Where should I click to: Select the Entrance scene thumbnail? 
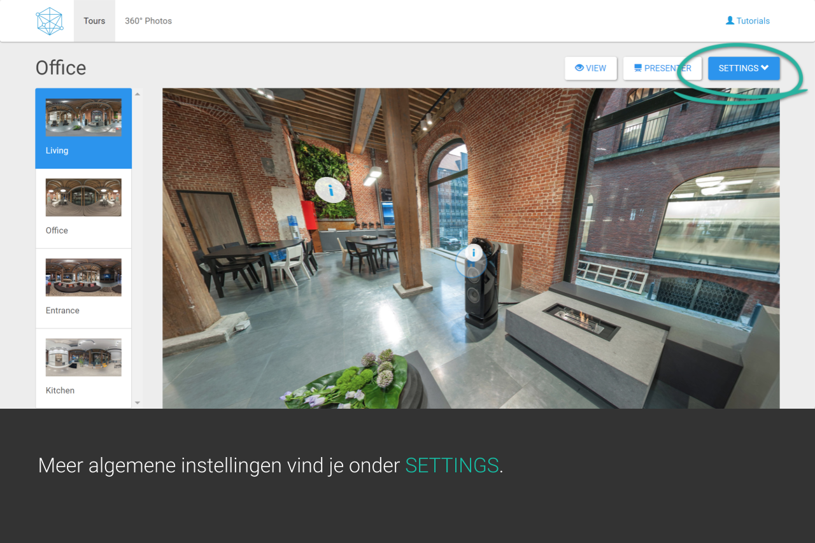83,278
